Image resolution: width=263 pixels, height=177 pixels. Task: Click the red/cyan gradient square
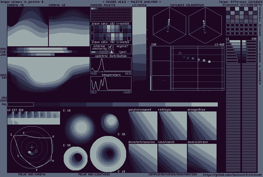[x=173, y=126]
